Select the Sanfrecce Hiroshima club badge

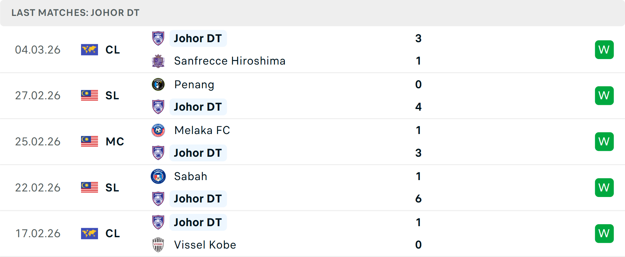point(158,61)
